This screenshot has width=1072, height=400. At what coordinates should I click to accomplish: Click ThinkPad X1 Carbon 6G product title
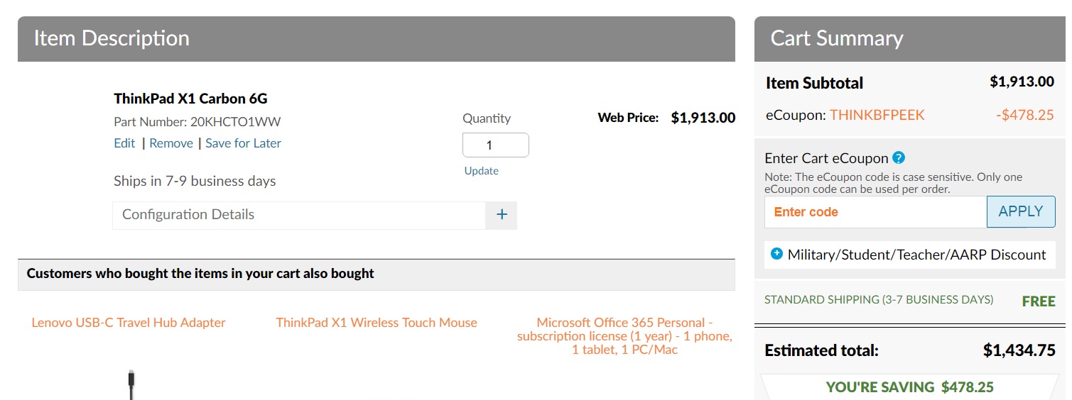click(190, 99)
